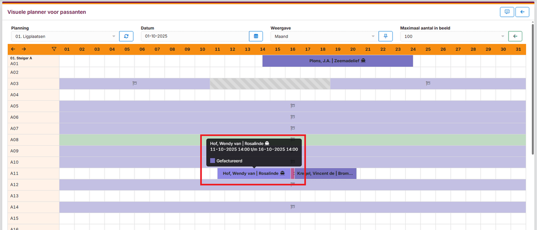
Task: Select berth row label A02
Action: (x=14, y=72)
